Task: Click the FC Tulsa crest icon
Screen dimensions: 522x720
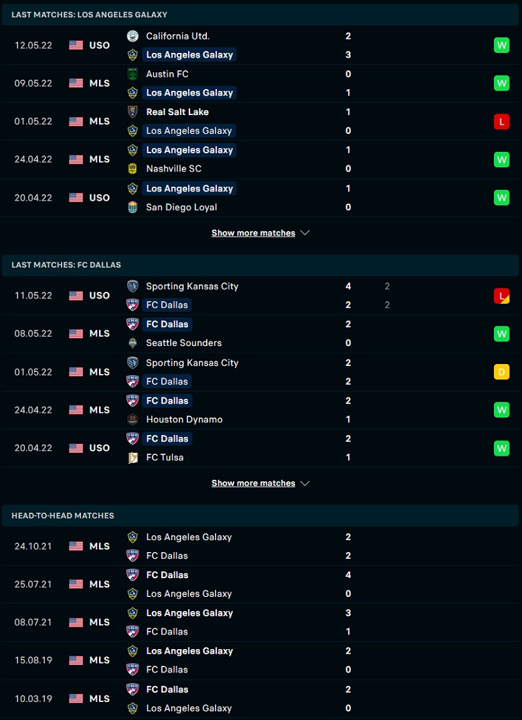Action: (x=133, y=457)
